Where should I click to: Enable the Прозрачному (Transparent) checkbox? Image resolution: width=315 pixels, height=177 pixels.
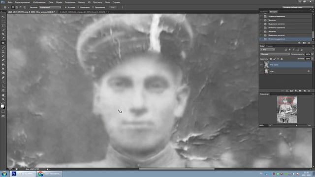tap(93, 7)
